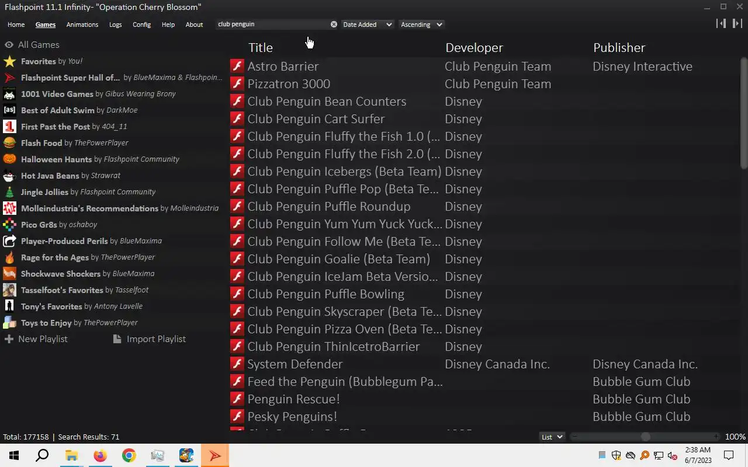Sort by the Publisher column header

pos(619,48)
